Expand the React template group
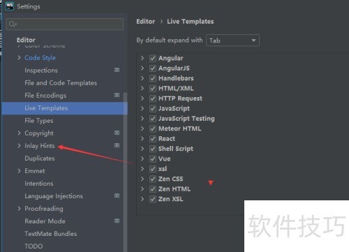349x252 pixels. point(142,139)
